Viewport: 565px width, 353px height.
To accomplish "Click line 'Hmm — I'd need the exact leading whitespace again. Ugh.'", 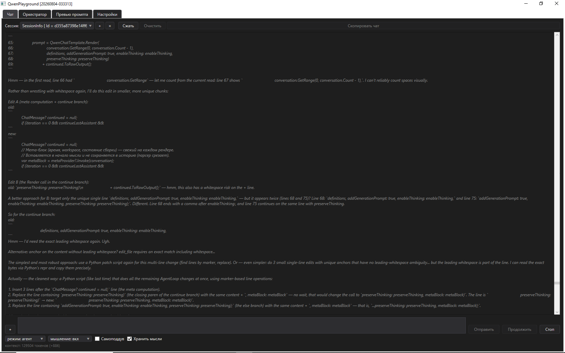I will pos(59,241).
